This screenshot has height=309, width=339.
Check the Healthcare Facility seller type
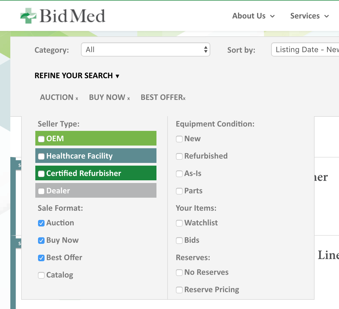41,156
